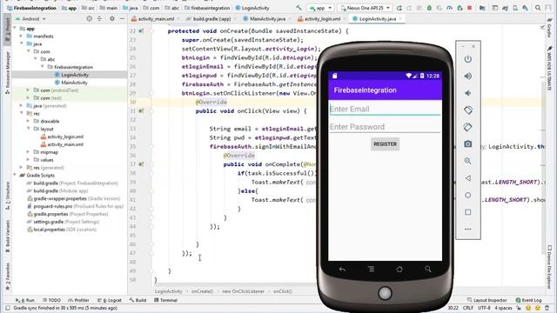Click the gutter override marker on line 31
The image size is (557, 313).
(x=141, y=111)
